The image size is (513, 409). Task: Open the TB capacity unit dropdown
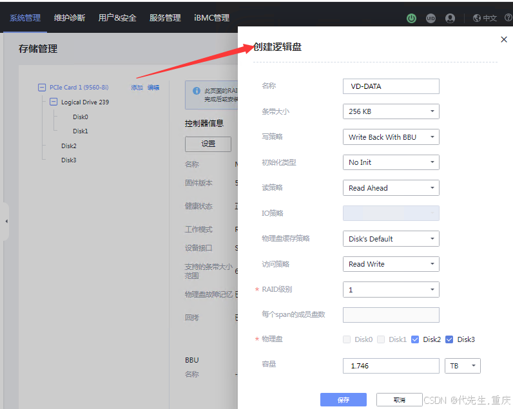point(463,366)
